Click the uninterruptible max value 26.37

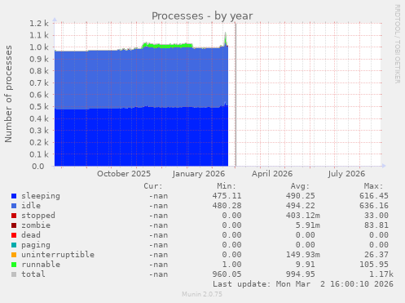[376, 255]
